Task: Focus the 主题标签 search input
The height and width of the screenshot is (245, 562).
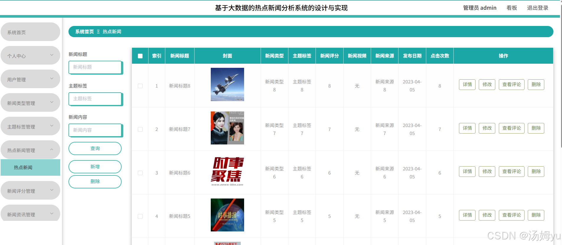Action: [x=95, y=99]
